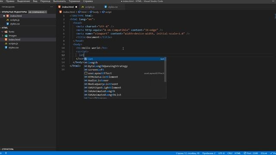The width and height of the screenshot is (276, 155).
Task: Expand the СТРУКТУРА outline section
Action: click(7, 149)
